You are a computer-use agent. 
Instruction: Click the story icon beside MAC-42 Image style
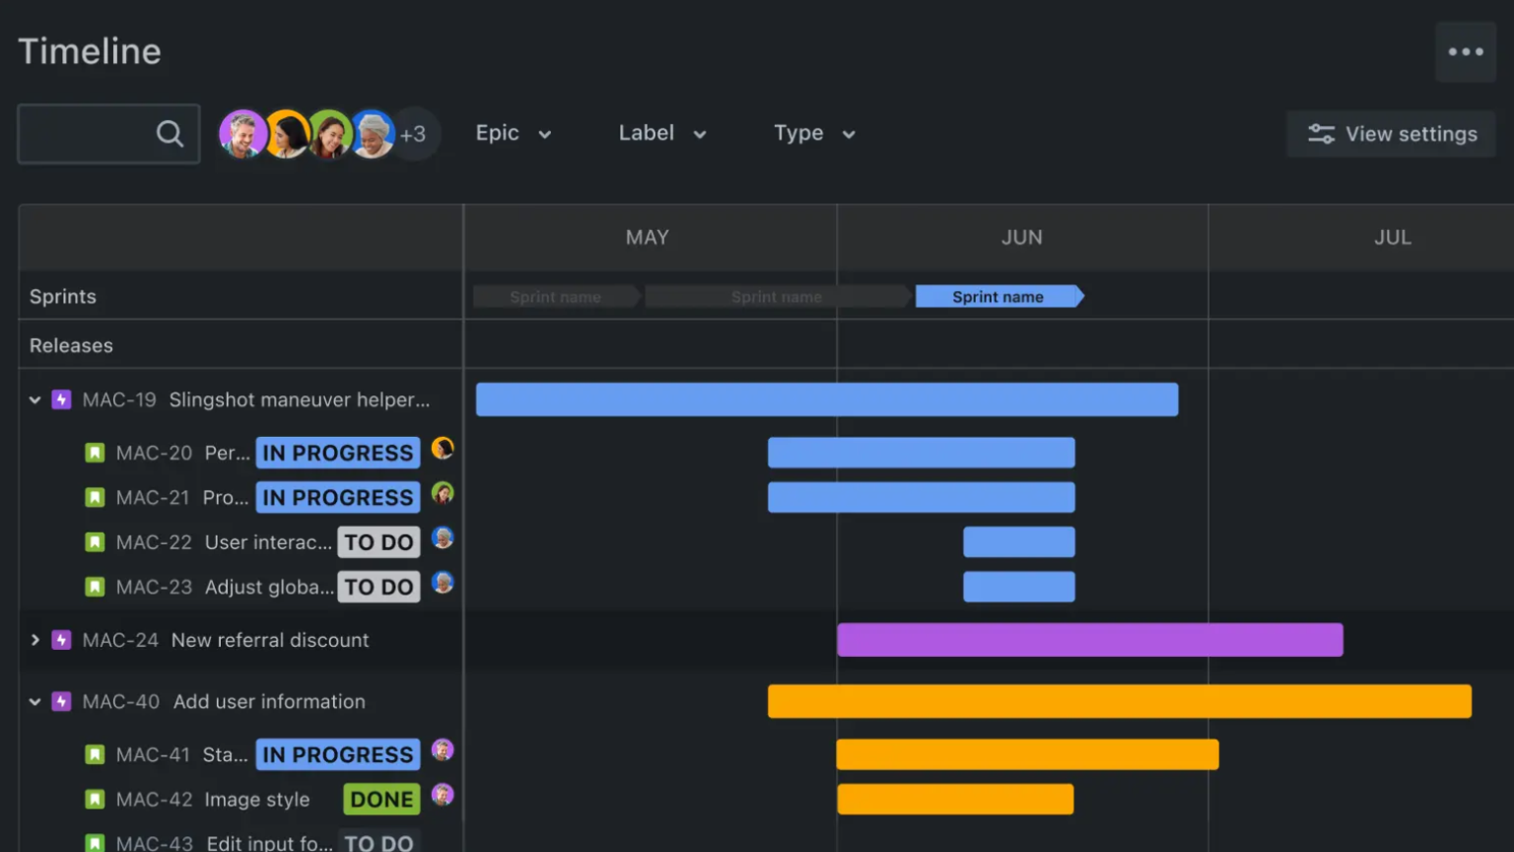pos(94,799)
